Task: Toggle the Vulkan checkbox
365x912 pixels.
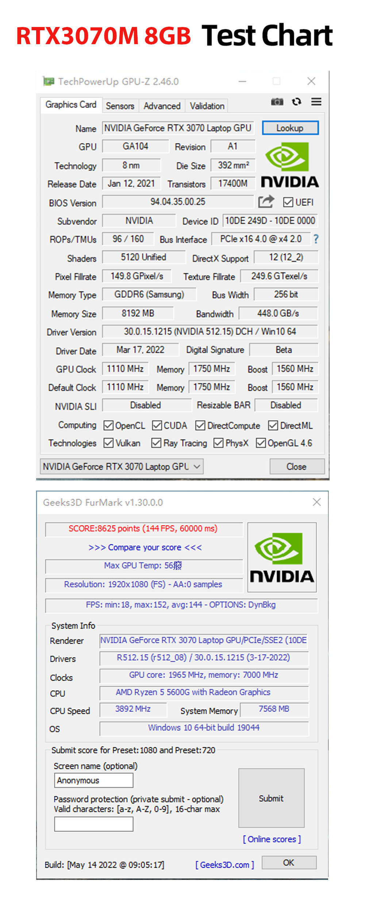Action: click(x=108, y=443)
